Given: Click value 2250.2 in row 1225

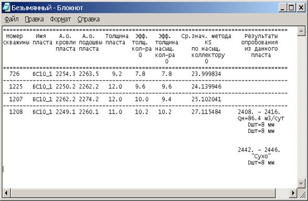Looking at the screenshot, I should pos(65,86).
